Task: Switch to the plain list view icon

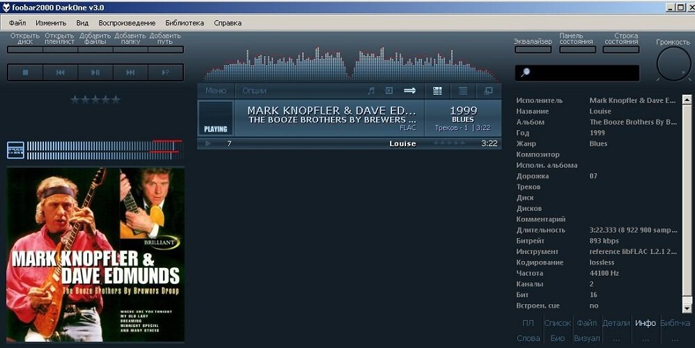Action: pos(462,90)
